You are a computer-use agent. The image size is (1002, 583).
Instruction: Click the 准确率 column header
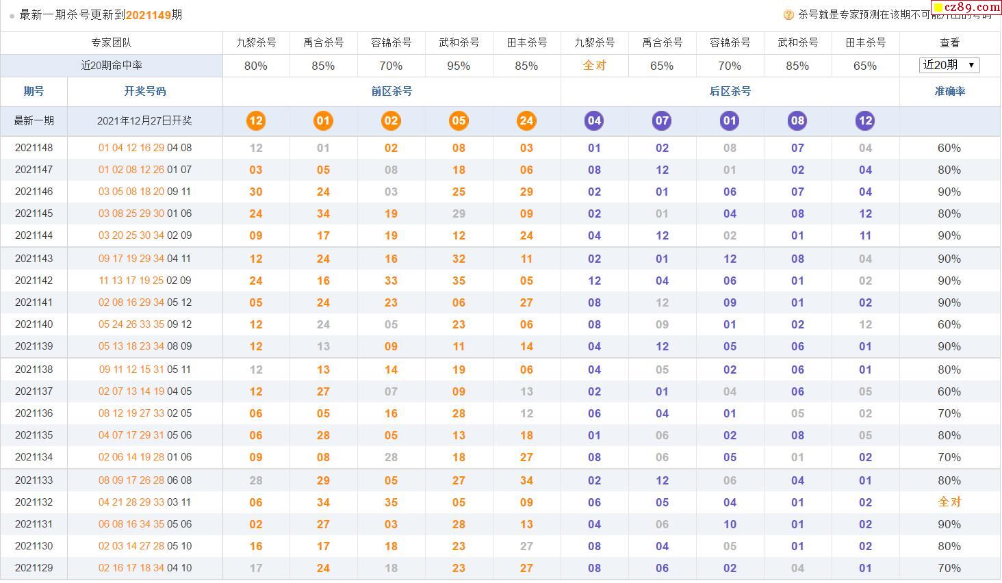[x=950, y=91]
